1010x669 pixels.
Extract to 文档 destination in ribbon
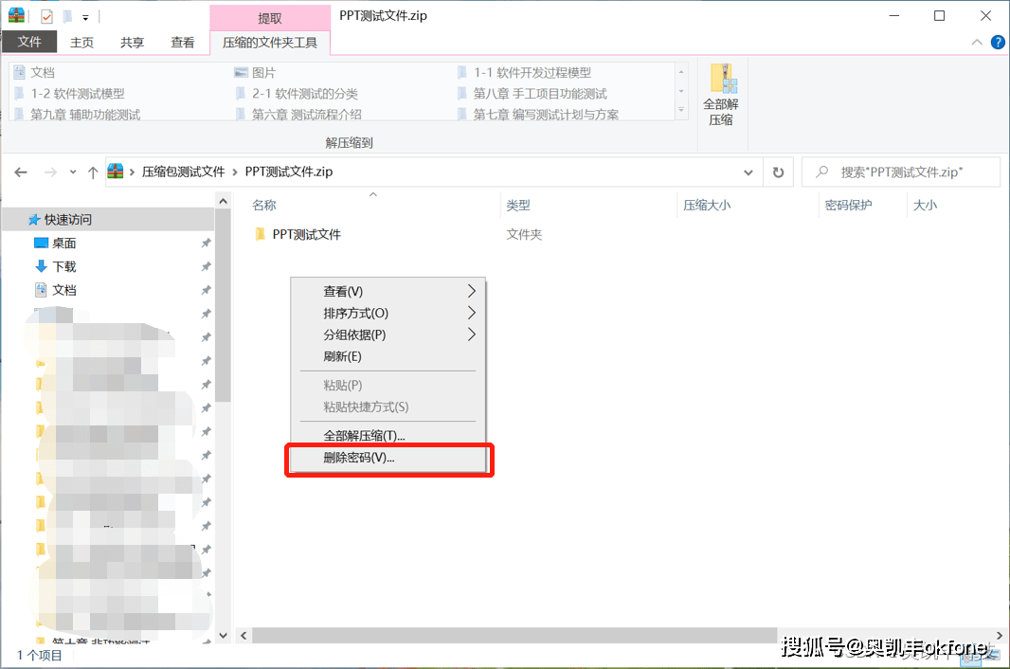tap(35, 73)
